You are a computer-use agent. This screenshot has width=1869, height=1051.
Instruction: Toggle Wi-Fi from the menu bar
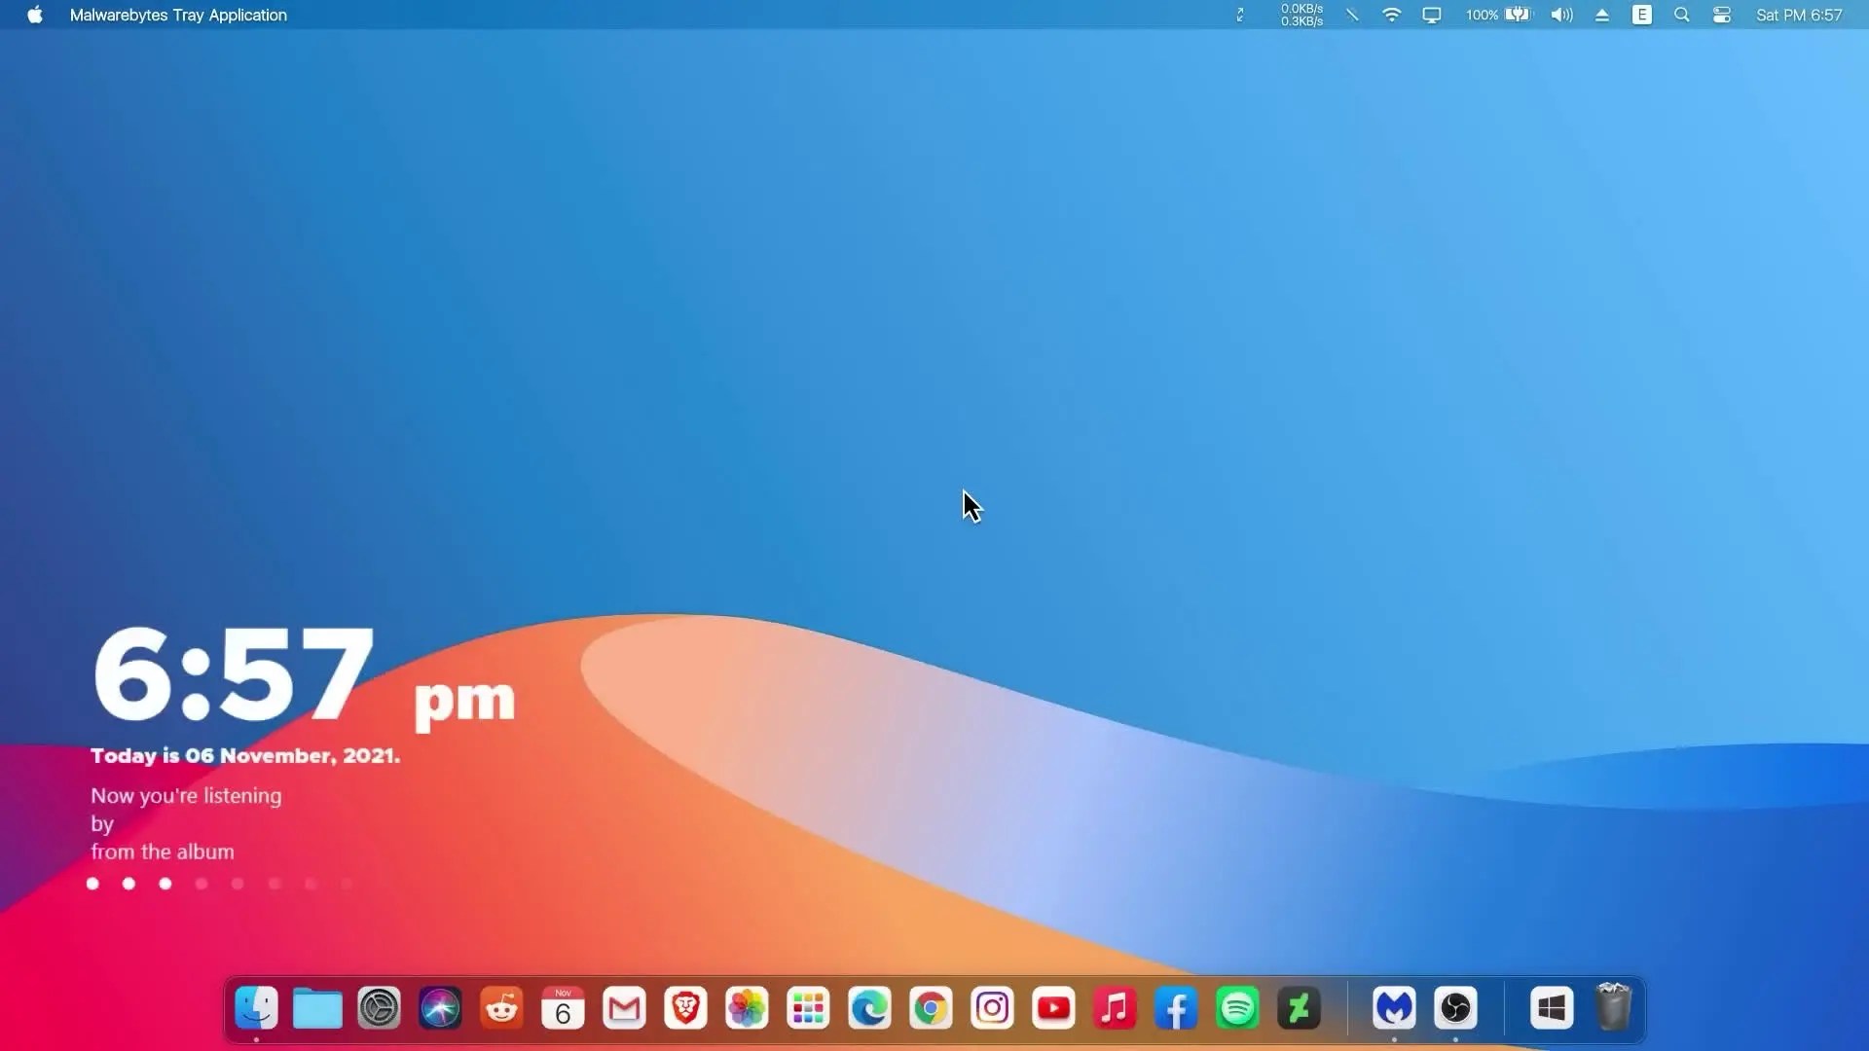tap(1391, 15)
